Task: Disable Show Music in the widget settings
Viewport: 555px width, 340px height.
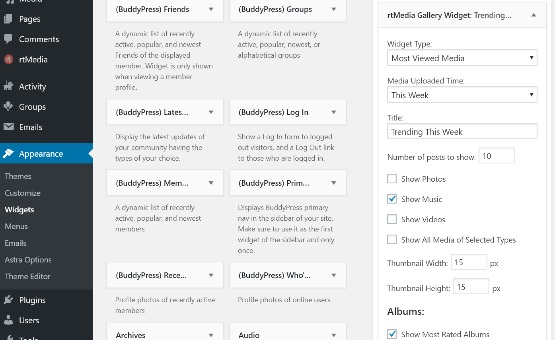Action: click(x=392, y=199)
